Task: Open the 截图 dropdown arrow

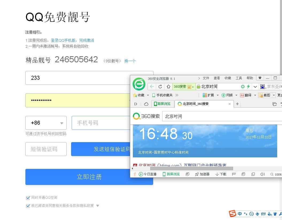Action: [x=274, y=95]
